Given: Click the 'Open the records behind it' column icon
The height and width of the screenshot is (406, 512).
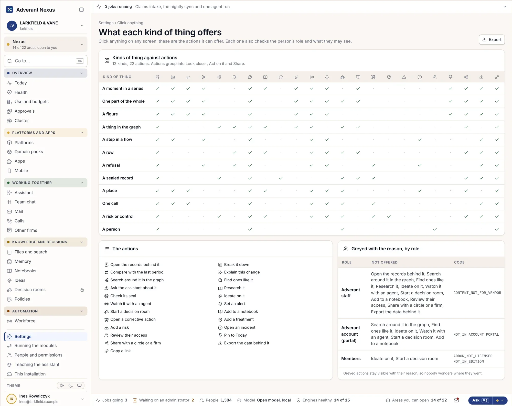Looking at the screenshot, I should [x=157, y=77].
